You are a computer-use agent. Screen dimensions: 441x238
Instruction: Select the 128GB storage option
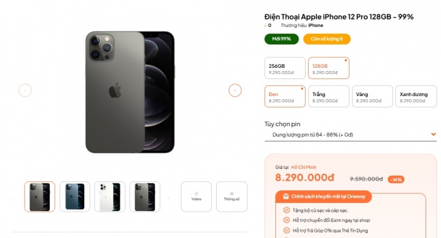329,68
